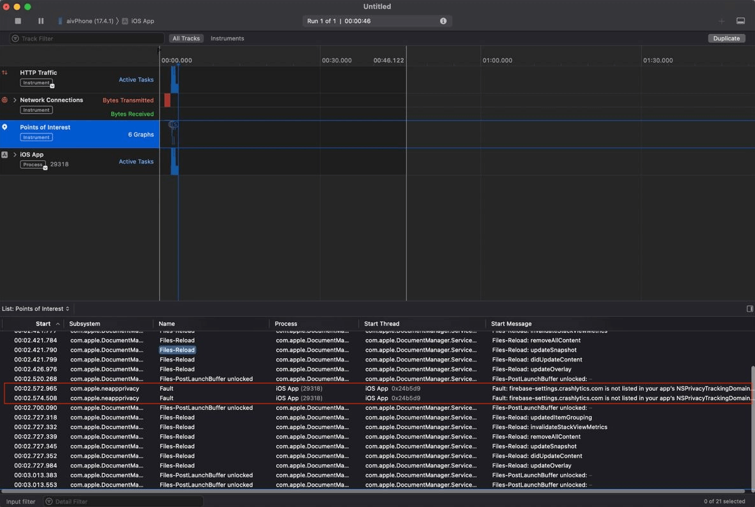Open run info via the info icon
The image size is (755, 507).
443,20
